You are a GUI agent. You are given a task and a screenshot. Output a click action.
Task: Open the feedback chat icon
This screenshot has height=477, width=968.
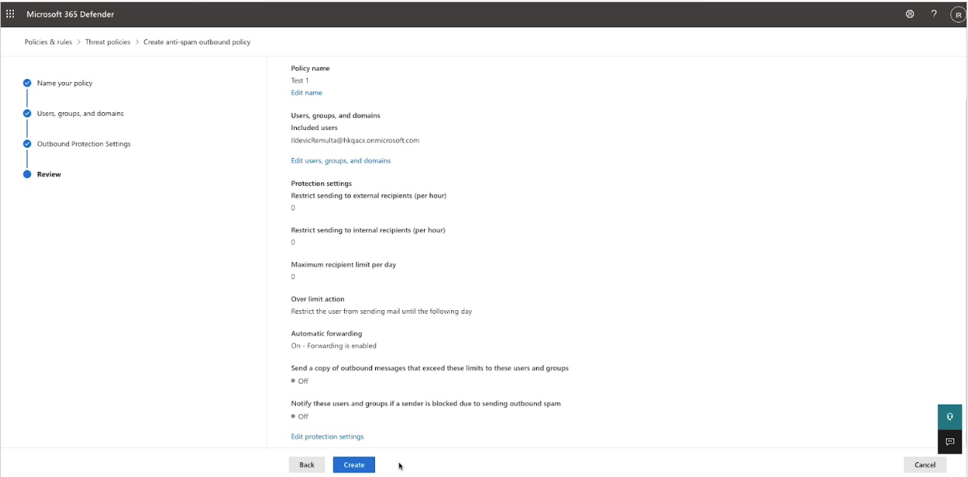tap(950, 442)
